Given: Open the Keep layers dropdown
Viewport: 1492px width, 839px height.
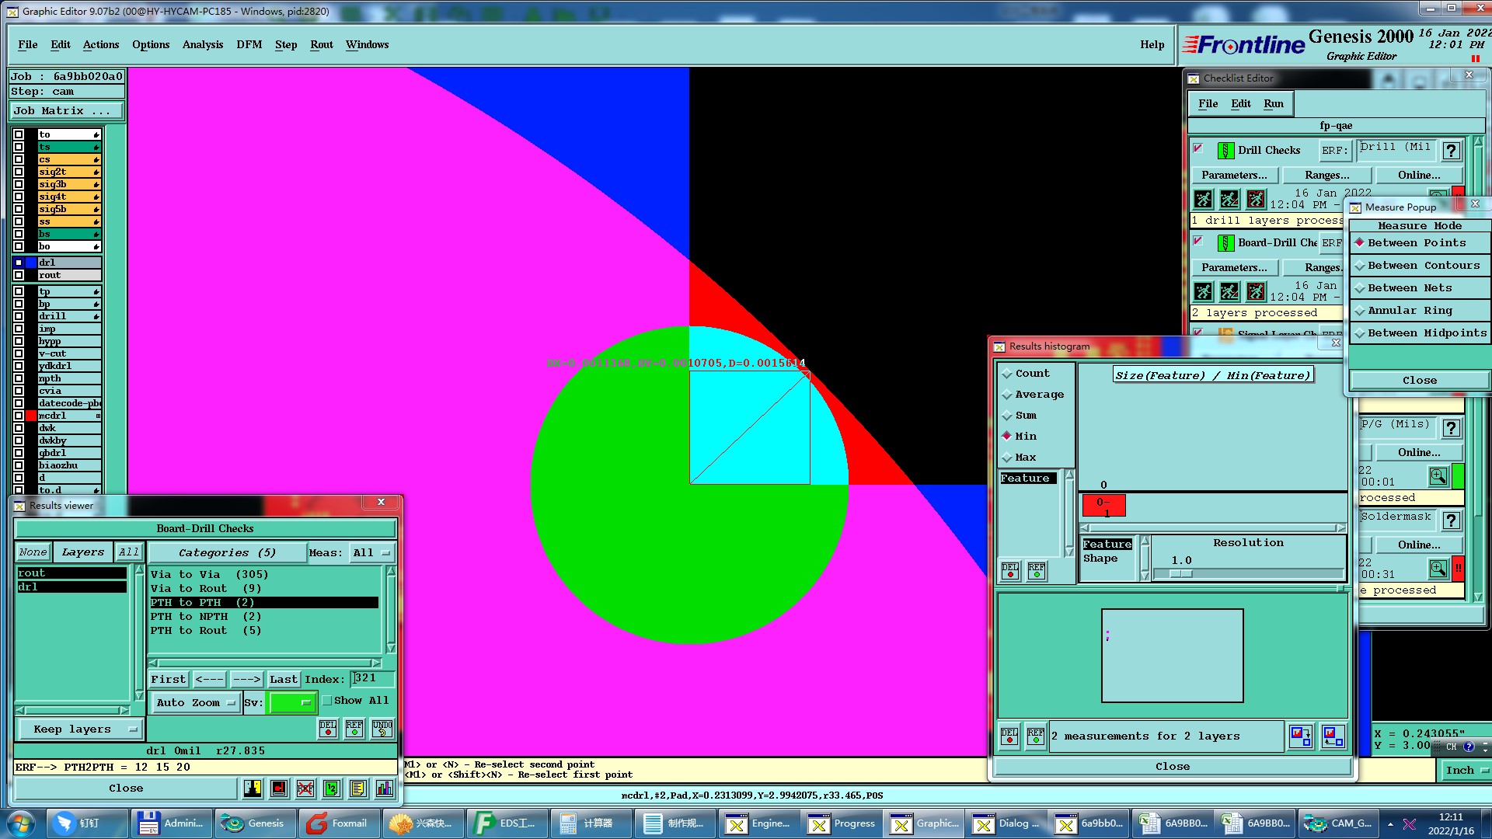Looking at the screenshot, I should pos(79,729).
